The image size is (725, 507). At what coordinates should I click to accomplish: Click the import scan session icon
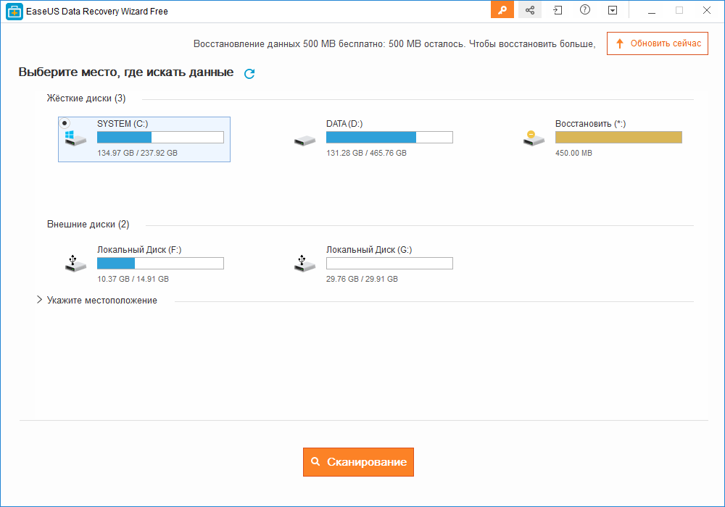tap(558, 10)
